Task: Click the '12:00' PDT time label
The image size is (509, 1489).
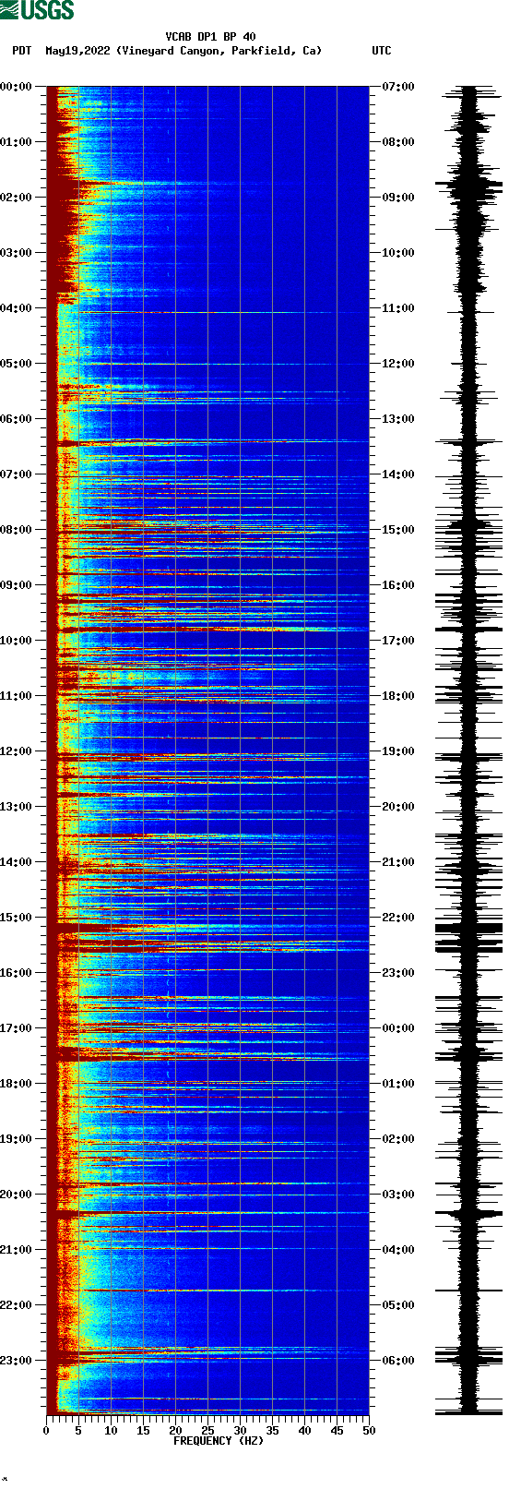Action: pos(17,751)
